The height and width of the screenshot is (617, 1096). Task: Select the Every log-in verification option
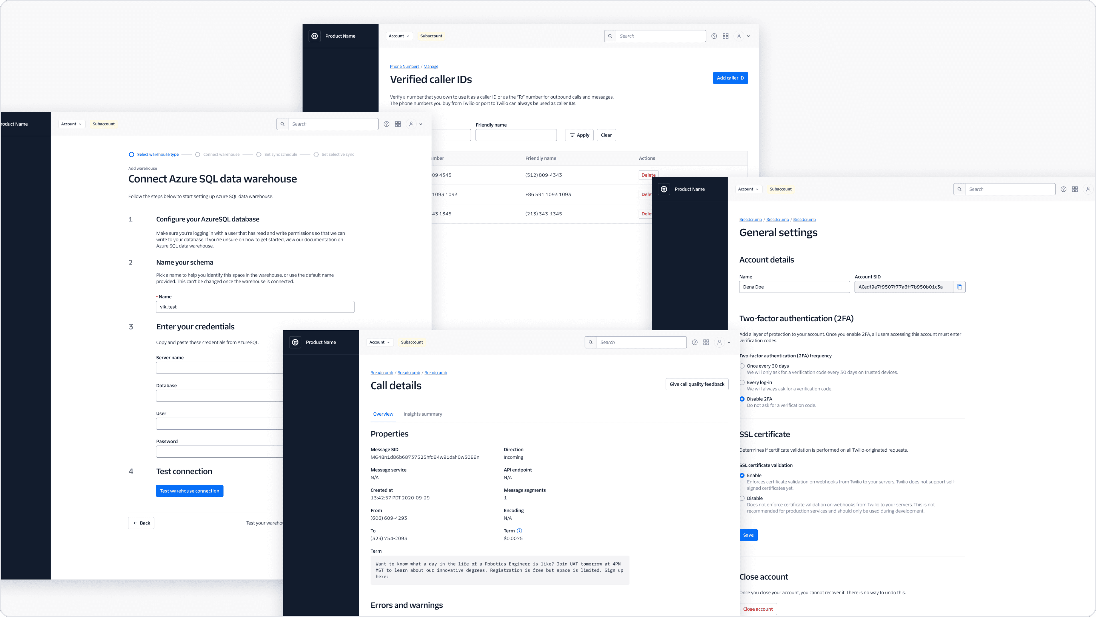[742, 382]
